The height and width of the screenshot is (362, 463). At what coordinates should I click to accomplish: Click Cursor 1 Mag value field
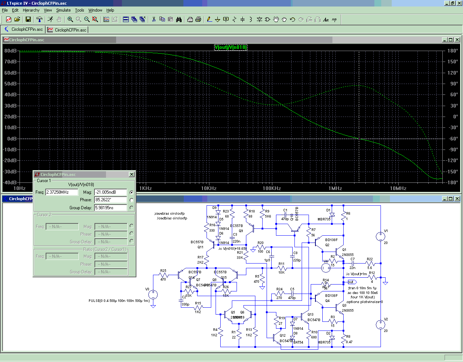[111, 192]
